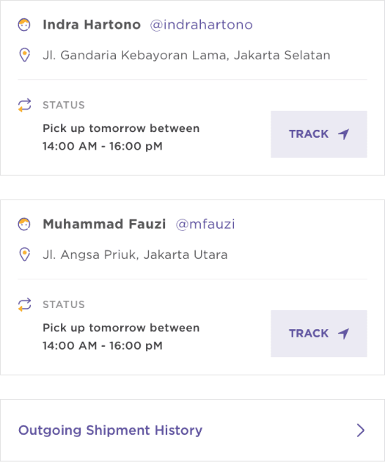Click the arrow icon in Indra's TRACK button
This screenshot has width=385, height=462.
(343, 134)
